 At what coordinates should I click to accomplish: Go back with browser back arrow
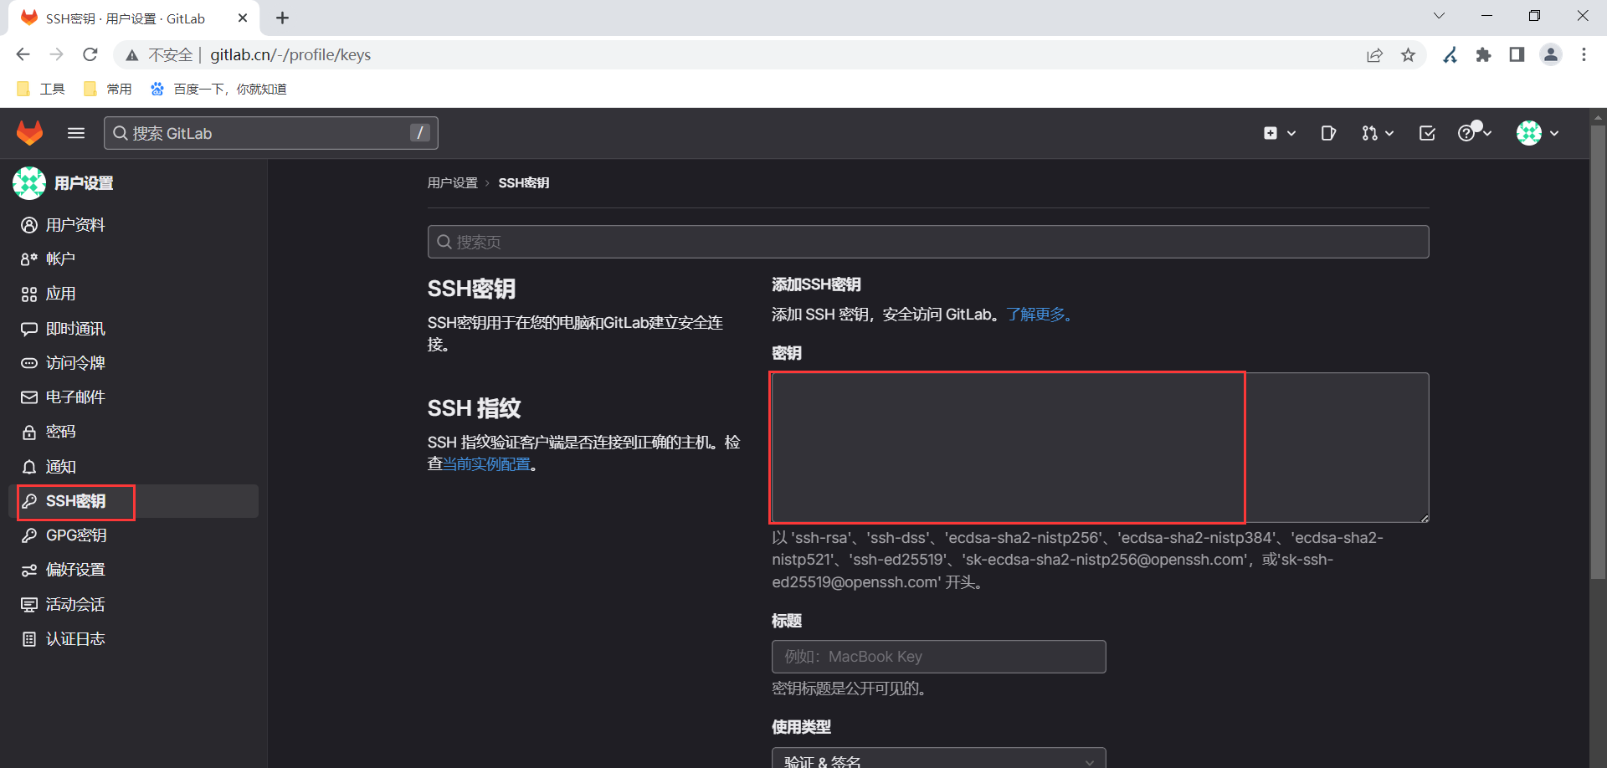23,54
